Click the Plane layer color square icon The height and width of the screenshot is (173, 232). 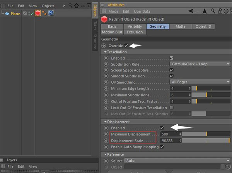[24, 14]
